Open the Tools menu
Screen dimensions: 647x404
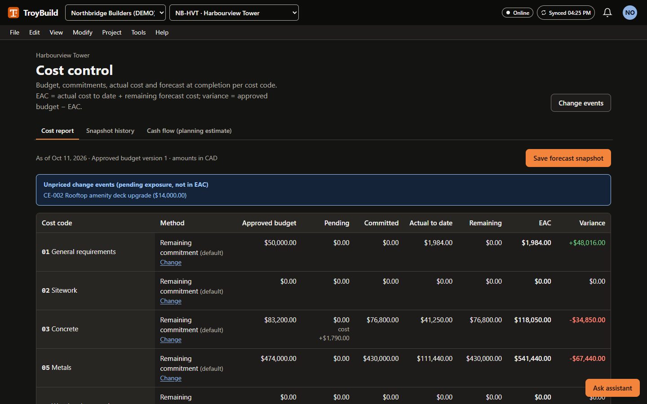pos(138,32)
